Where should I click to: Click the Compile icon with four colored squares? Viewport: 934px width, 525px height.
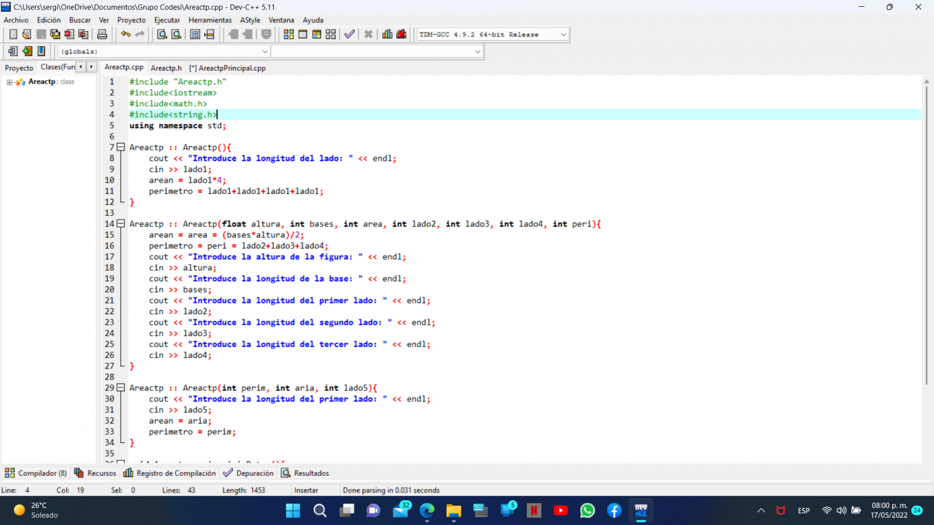[x=289, y=34]
